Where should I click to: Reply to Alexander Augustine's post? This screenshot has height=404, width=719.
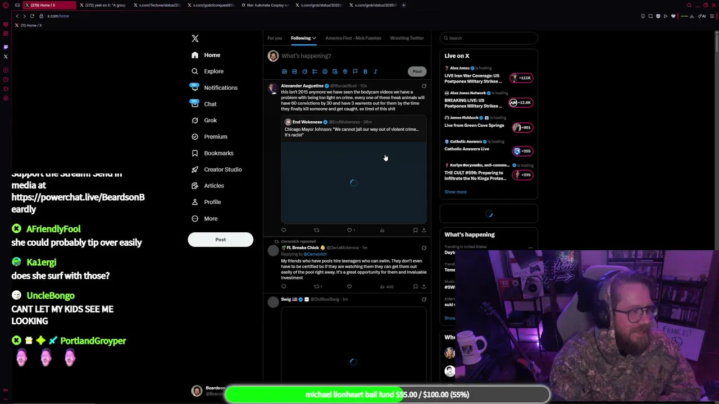(284, 230)
